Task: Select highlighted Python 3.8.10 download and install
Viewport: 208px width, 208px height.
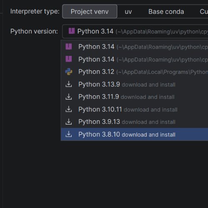Action: [134, 134]
